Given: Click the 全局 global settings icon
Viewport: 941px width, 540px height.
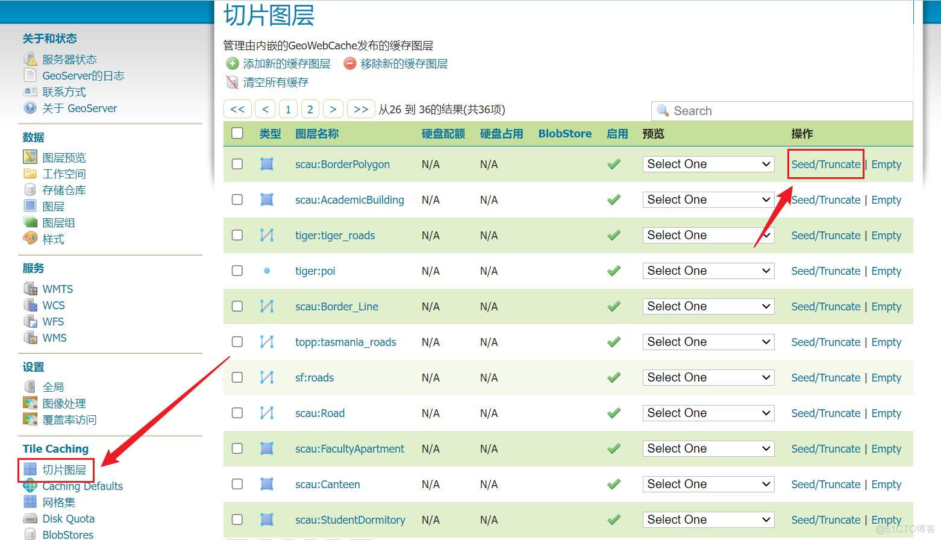Looking at the screenshot, I should [30, 387].
